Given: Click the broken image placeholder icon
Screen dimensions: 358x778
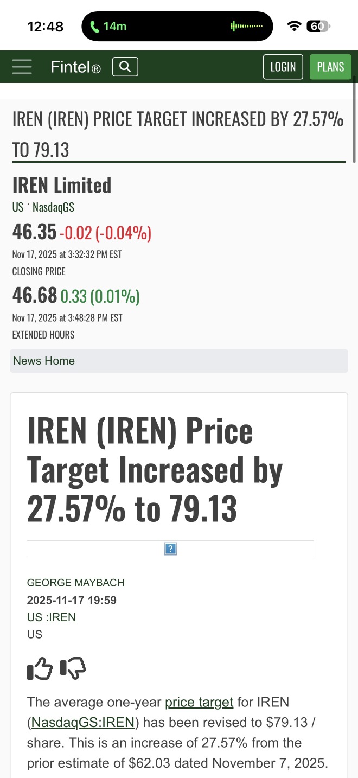Looking at the screenshot, I should 170,549.
